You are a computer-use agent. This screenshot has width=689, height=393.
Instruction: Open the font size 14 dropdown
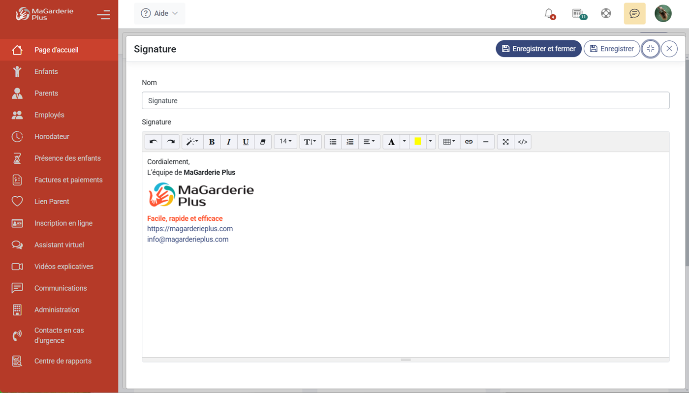click(285, 142)
